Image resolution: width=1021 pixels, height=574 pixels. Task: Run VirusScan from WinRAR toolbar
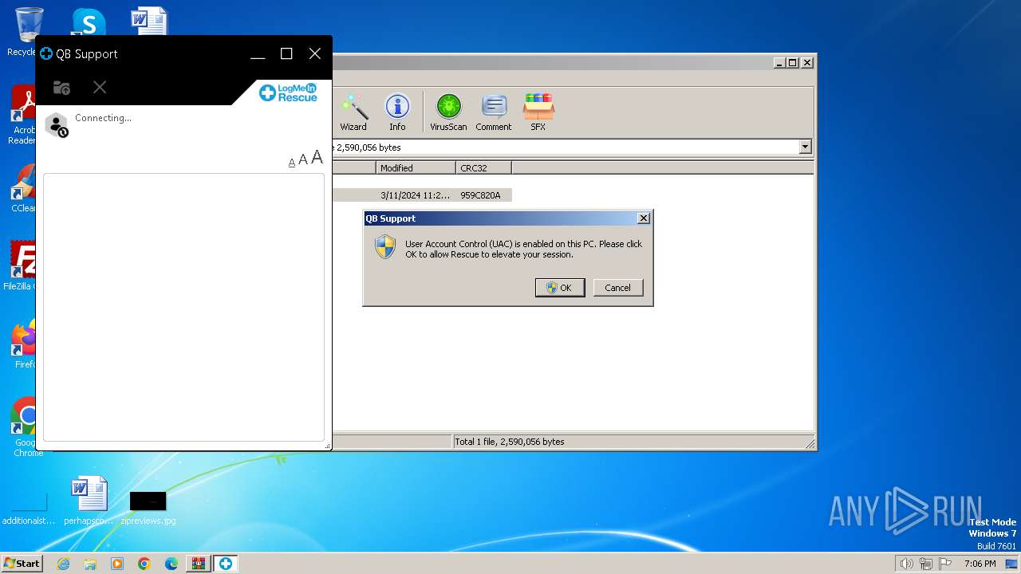pyautogui.click(x=448, y=112)
